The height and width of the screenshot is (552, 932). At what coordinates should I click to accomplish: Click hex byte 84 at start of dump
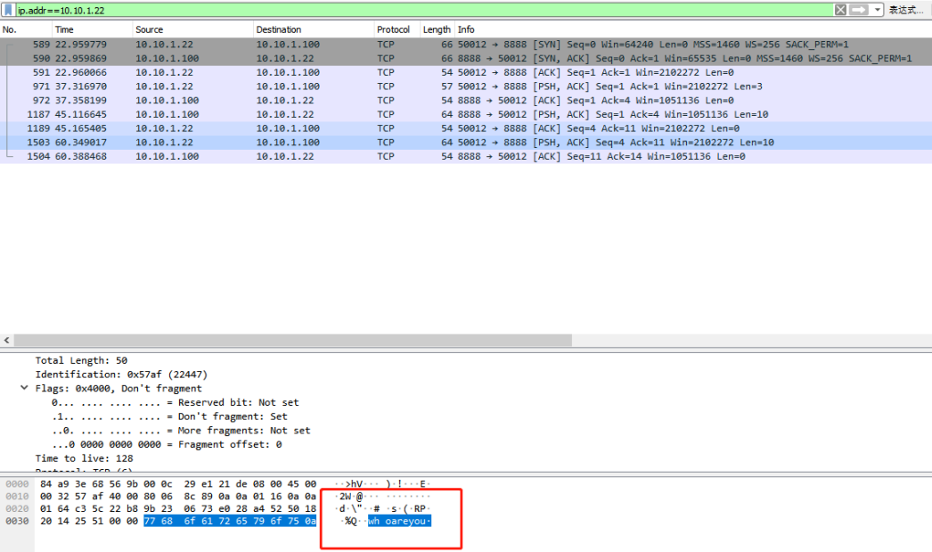pos(45,484)
